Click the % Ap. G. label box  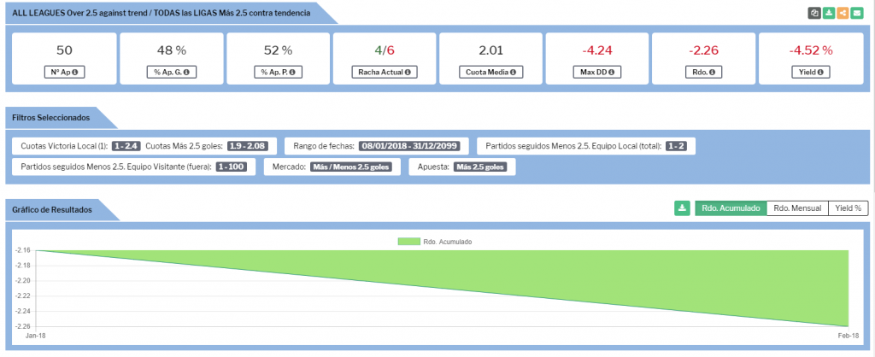pos(171,72)
